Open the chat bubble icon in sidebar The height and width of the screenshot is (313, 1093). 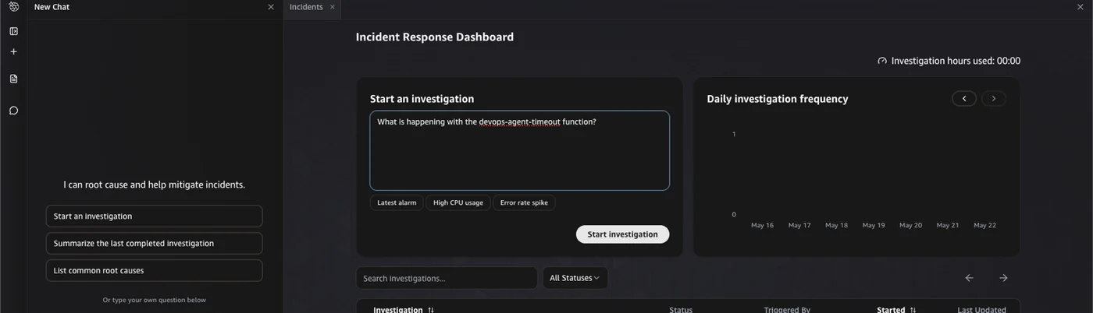coord(13,111)
